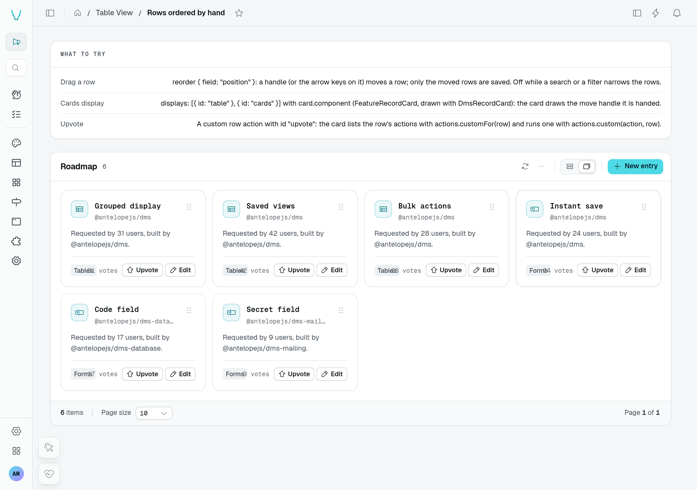Open the signpost sidebar icon
Viewport: 697px width, 490px height.
pos(16,202)
